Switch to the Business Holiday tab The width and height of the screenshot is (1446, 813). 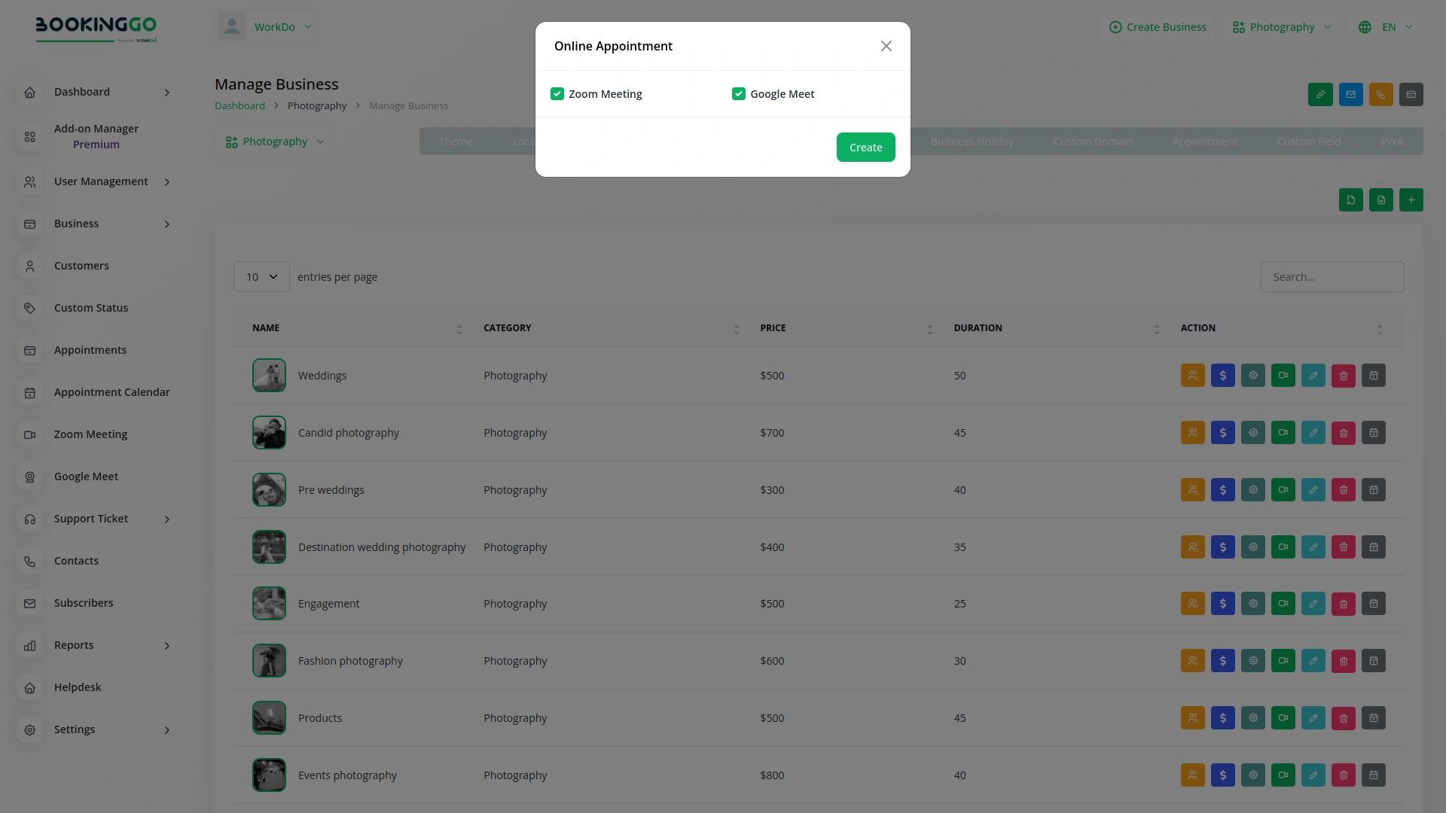pos(972,141)
